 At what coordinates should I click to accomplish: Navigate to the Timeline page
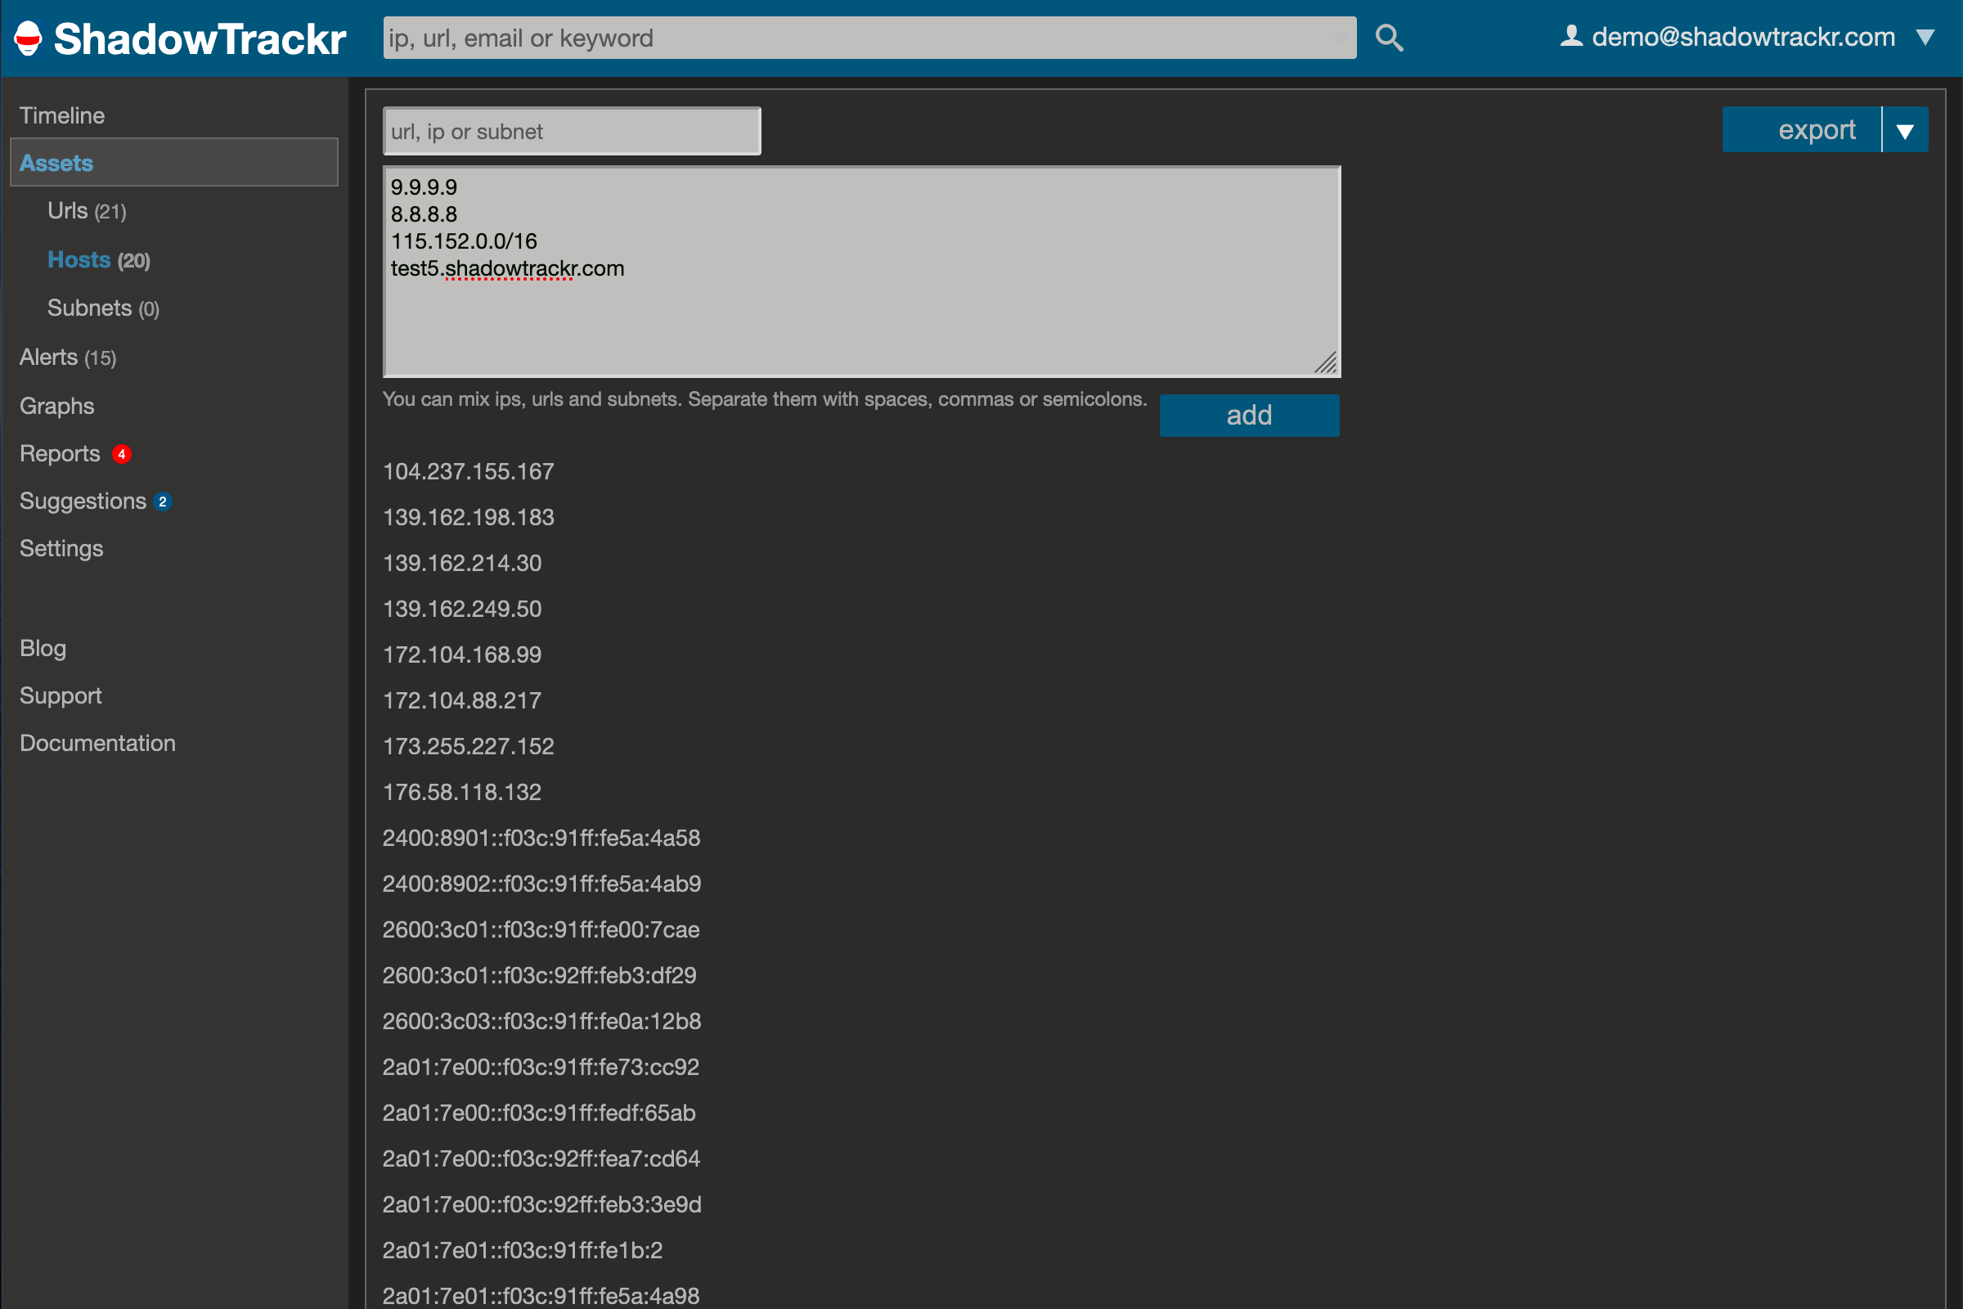coord(62,115)
